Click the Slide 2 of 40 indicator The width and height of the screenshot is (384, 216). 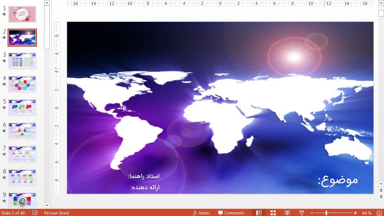(13, 213)
